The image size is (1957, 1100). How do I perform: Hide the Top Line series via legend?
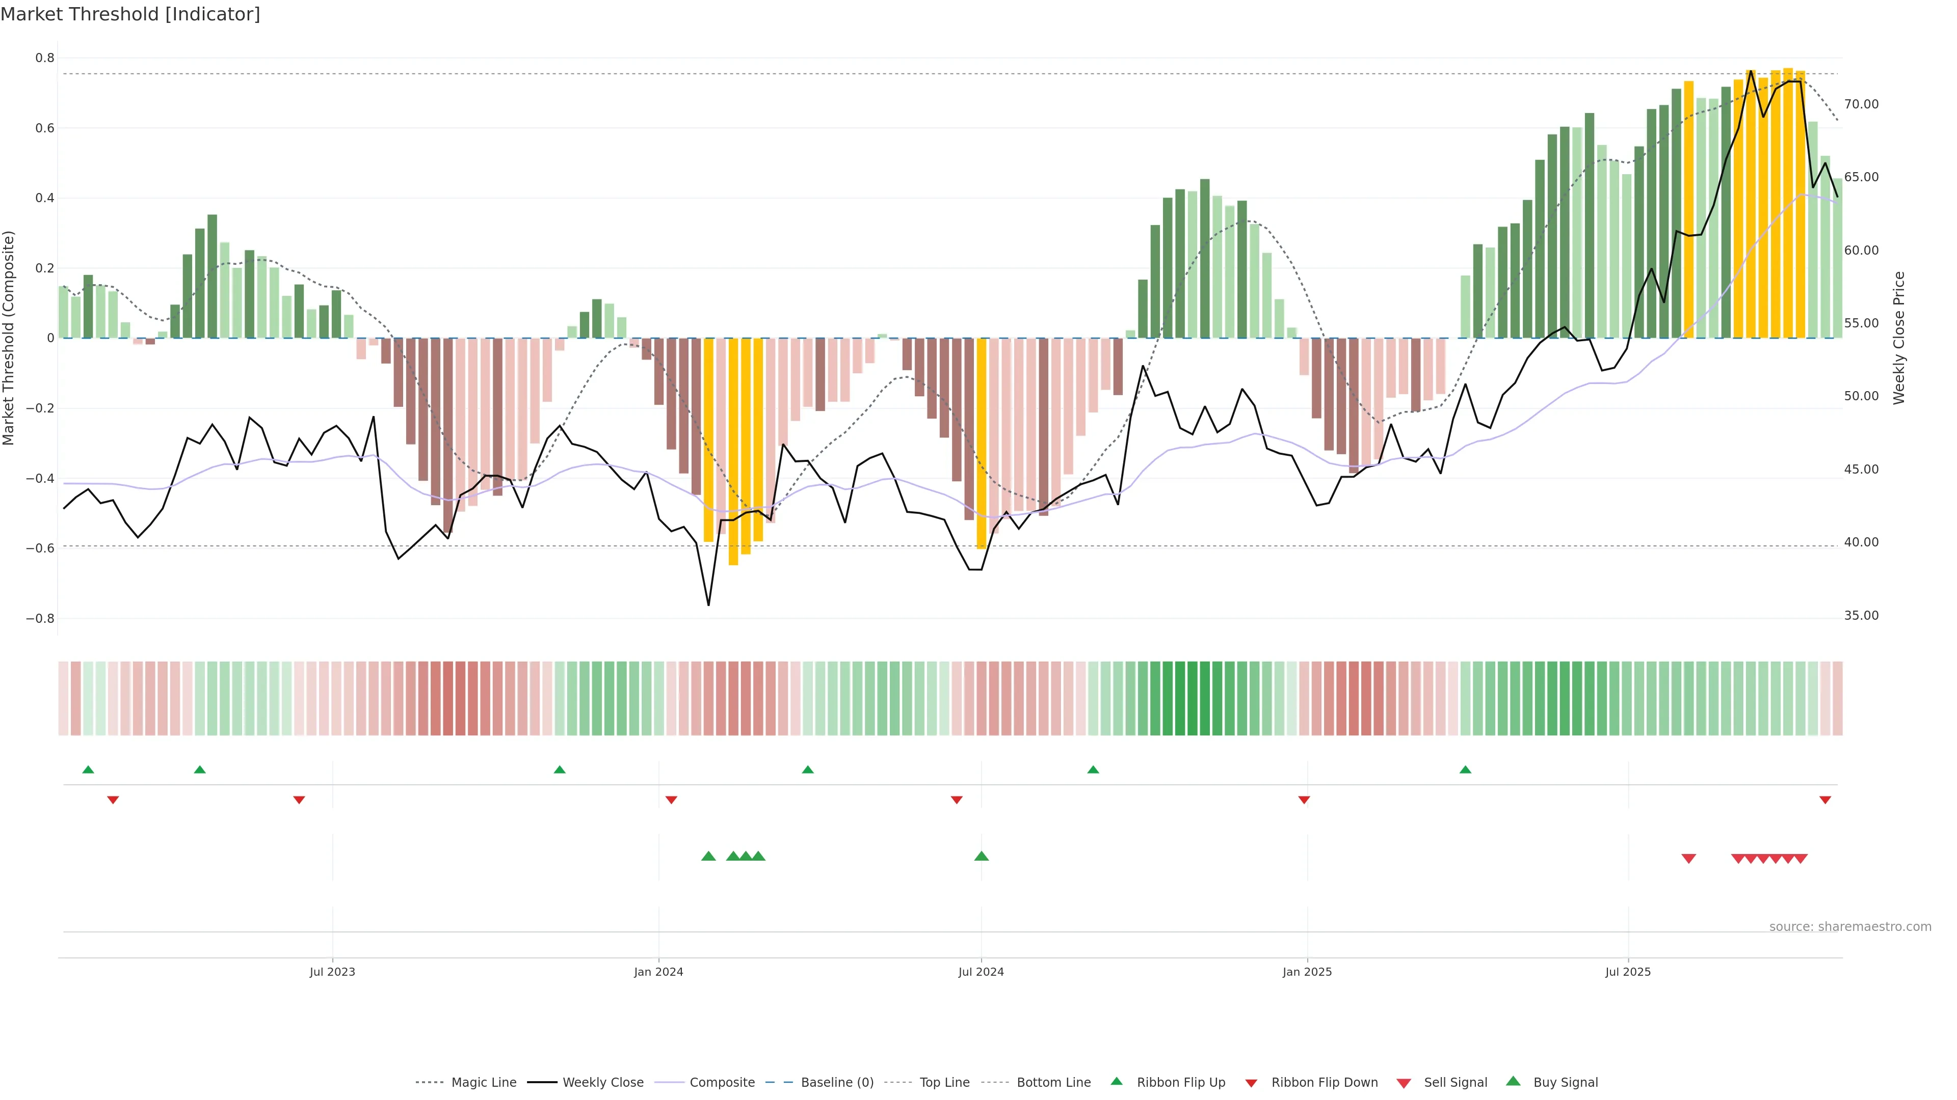point(944,1083)
